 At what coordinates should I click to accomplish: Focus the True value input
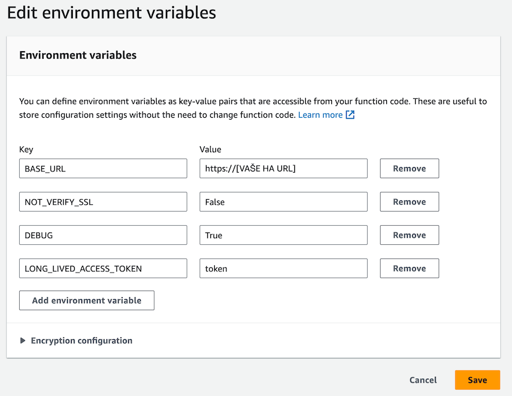[283, 235]
